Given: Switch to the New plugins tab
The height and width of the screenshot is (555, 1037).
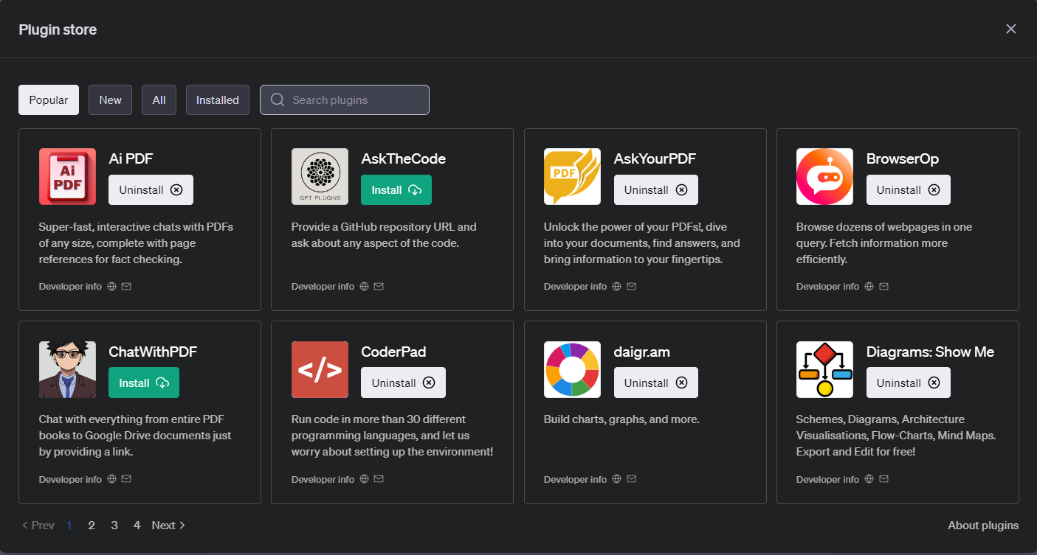Looking at the screenshot, I should point(110,100).
